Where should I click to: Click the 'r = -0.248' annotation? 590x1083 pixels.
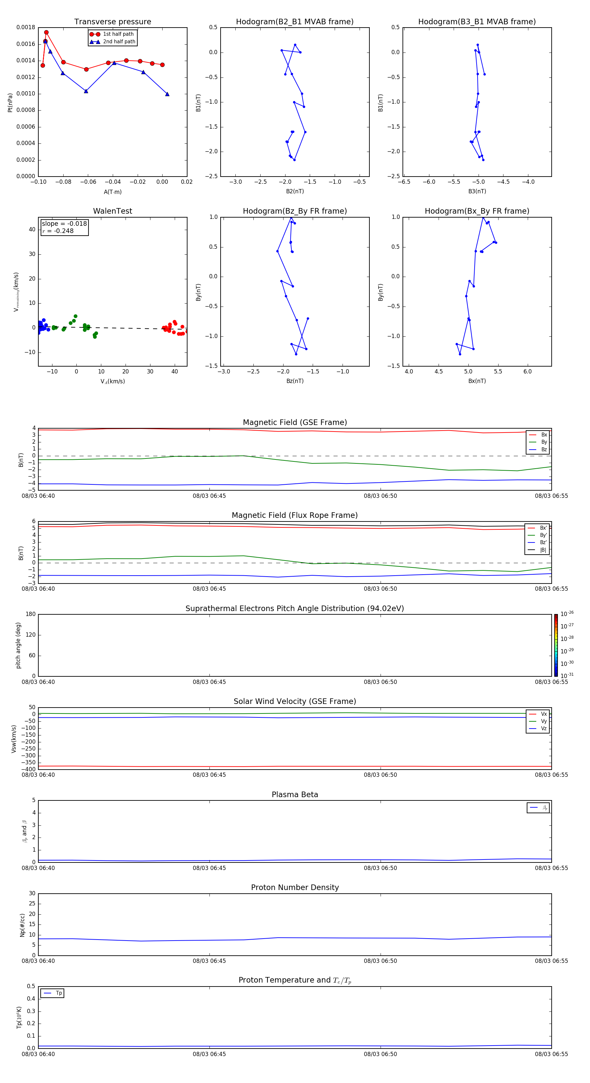click(58, 231)
